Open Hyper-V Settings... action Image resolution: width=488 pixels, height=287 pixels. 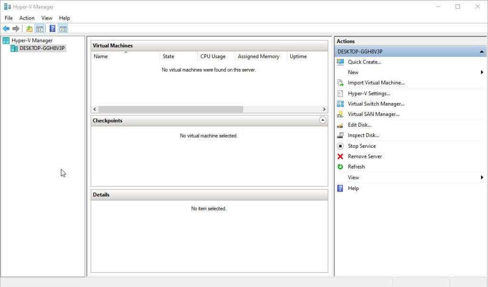pos(369,94)
